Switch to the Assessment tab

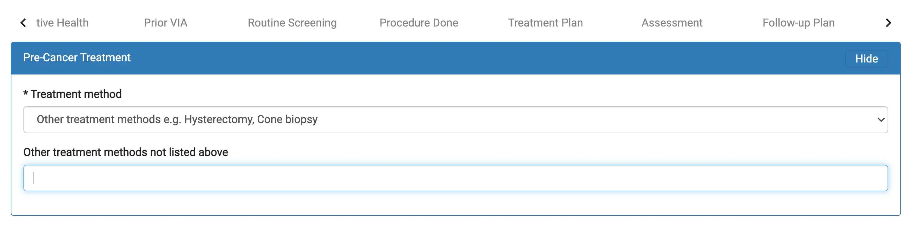pyautogui.click(x=672, y=23)
